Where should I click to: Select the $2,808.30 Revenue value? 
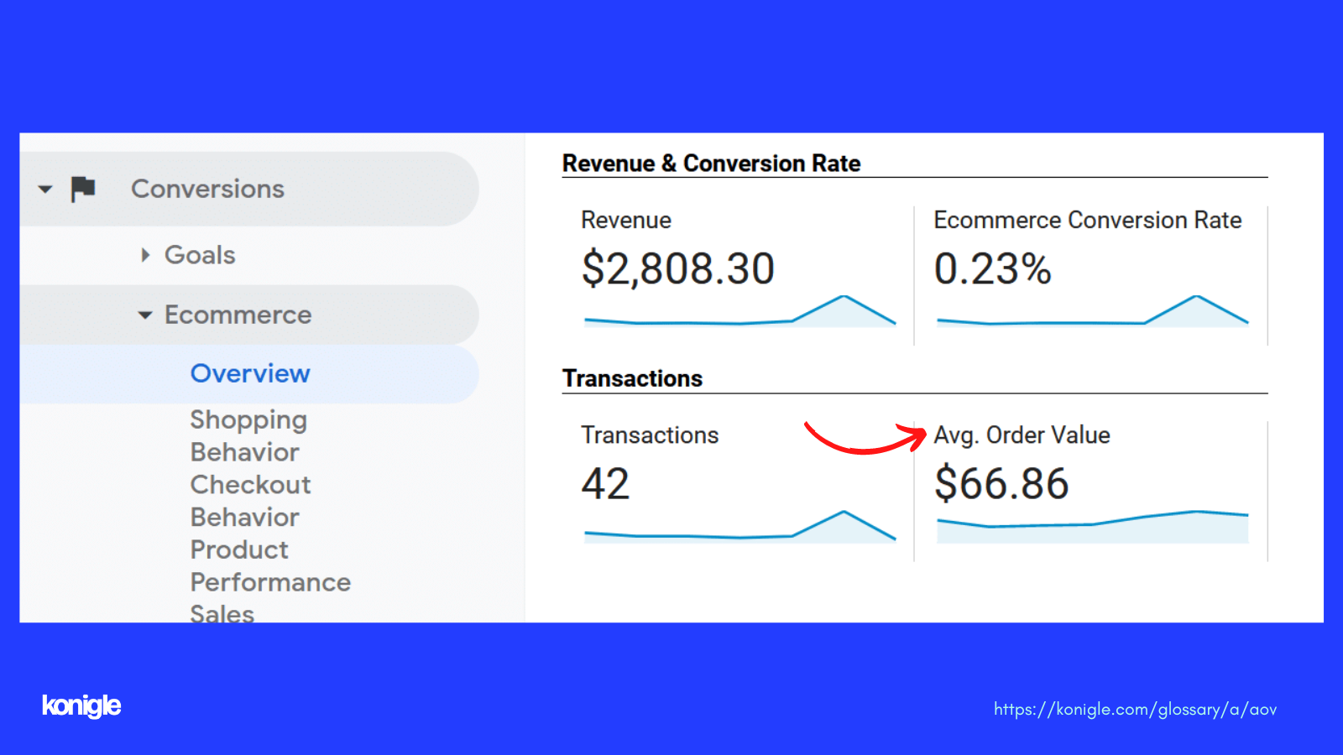[x=677, y=269]
